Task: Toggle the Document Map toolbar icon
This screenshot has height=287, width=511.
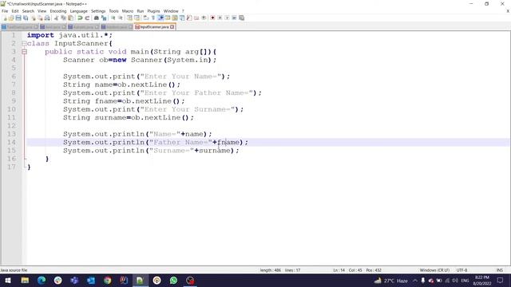Action: pos(175,18)
